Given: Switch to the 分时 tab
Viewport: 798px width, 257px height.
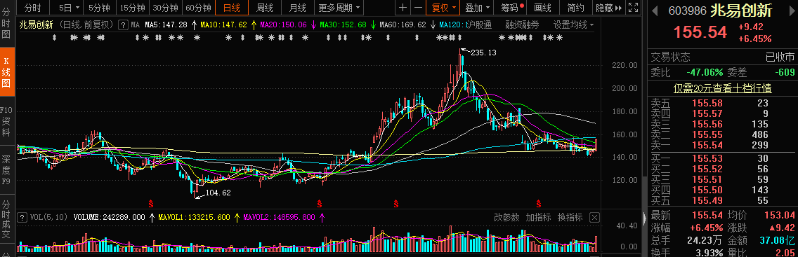Looking at the screenshot, I should (32, 8).
